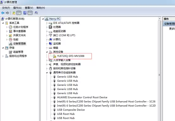Select YL8720Q-SFD-MV1088 device
The width and height of the screenshot is (175, 121).
71,56
